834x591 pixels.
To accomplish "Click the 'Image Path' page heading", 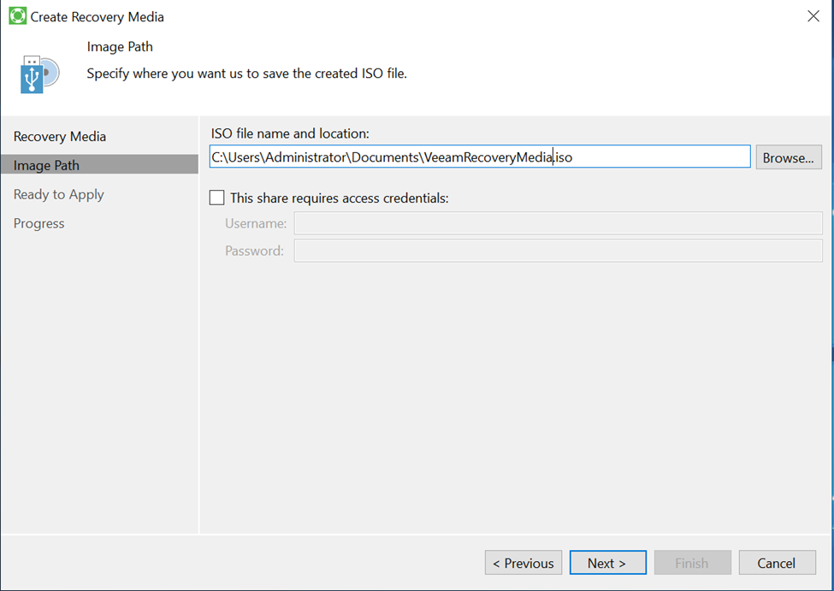I will click(x=120, y=46).
